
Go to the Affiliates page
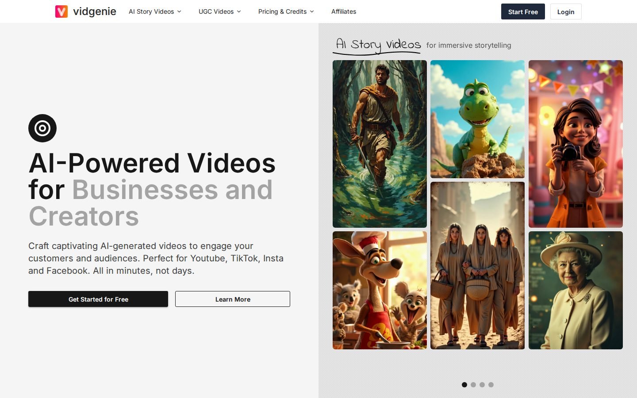[x=344, y=11]
